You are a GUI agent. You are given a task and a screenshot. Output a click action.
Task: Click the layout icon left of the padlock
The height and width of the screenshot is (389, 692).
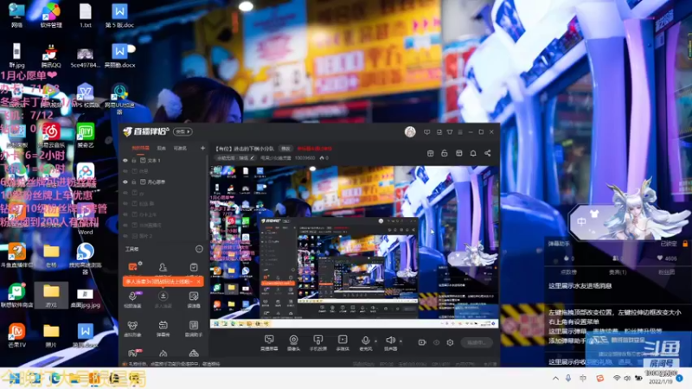[x=430, y=153]
